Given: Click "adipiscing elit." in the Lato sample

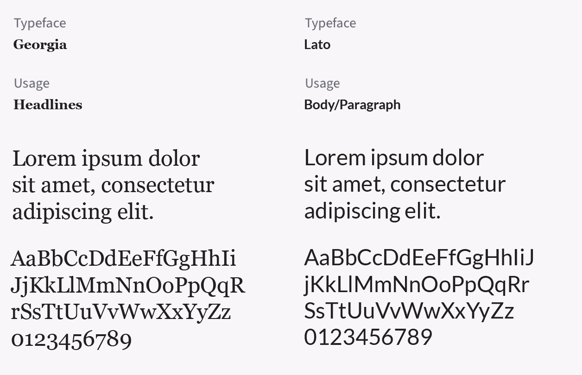Looking at the screenshot, I should [x=372, y=212].
